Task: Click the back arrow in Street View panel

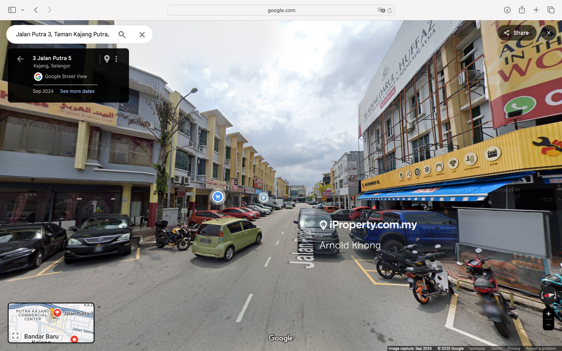Action: click(x=20, y=59)
